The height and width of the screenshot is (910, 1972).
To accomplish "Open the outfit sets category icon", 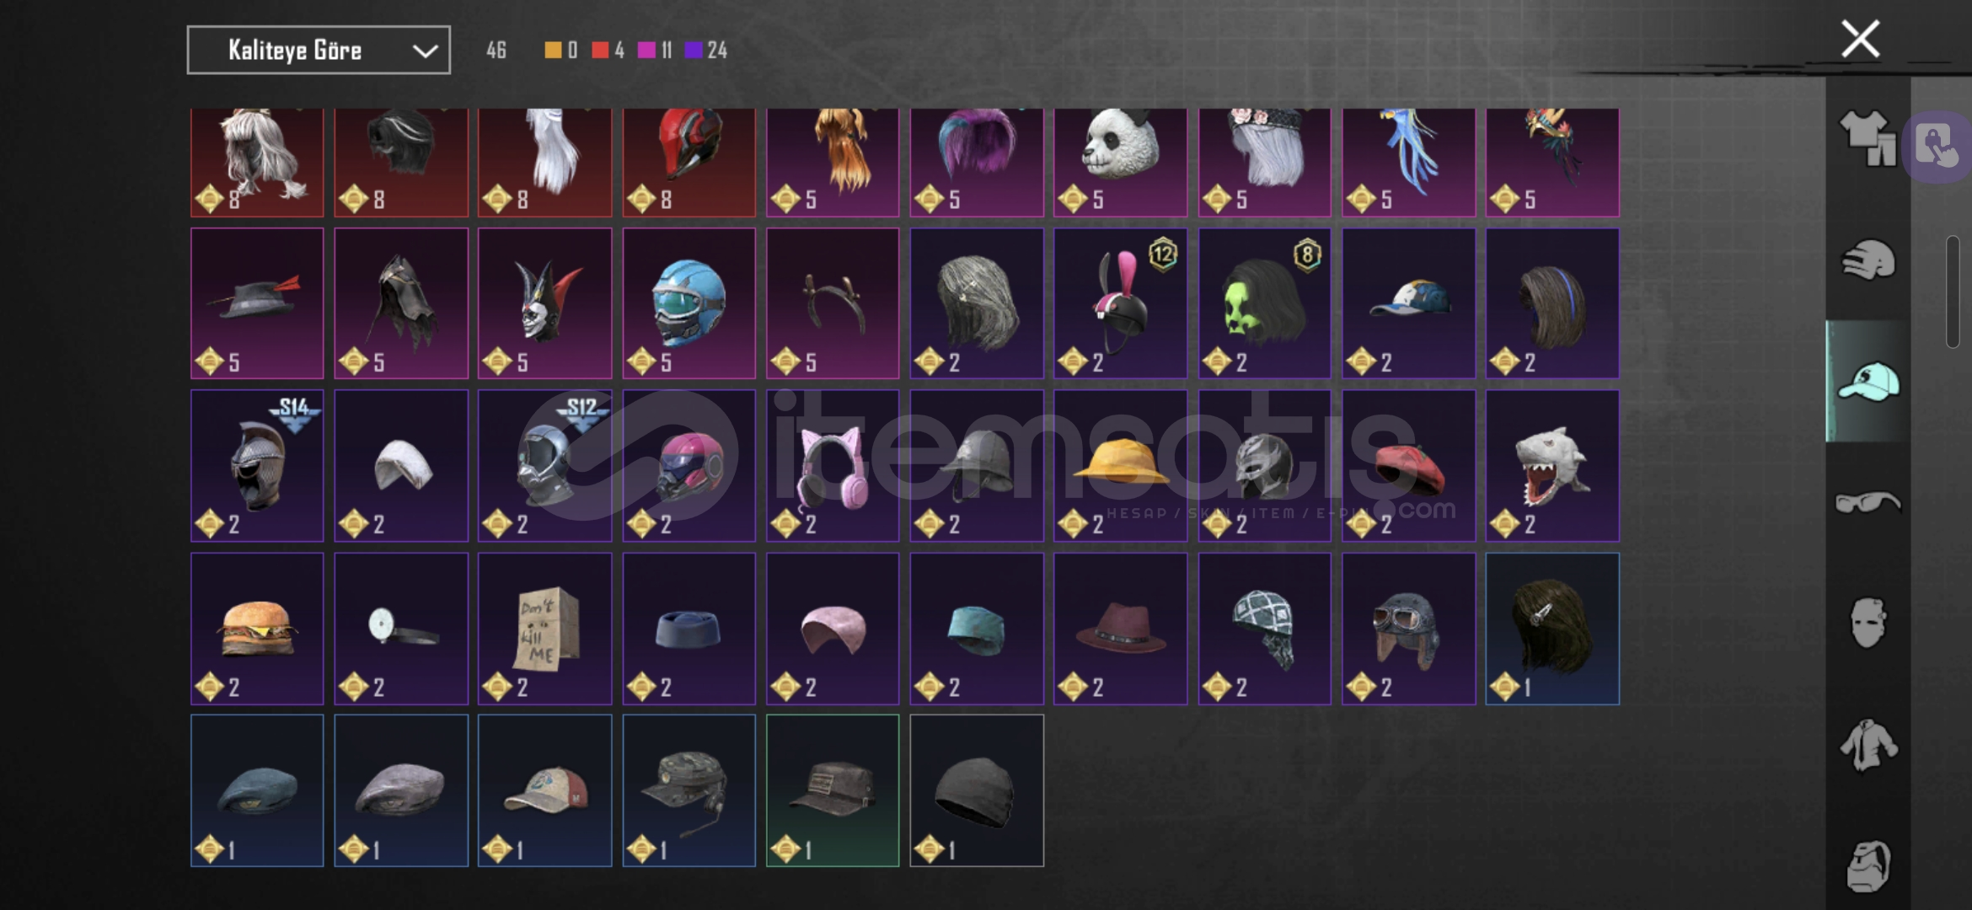I will [1867, 138].
